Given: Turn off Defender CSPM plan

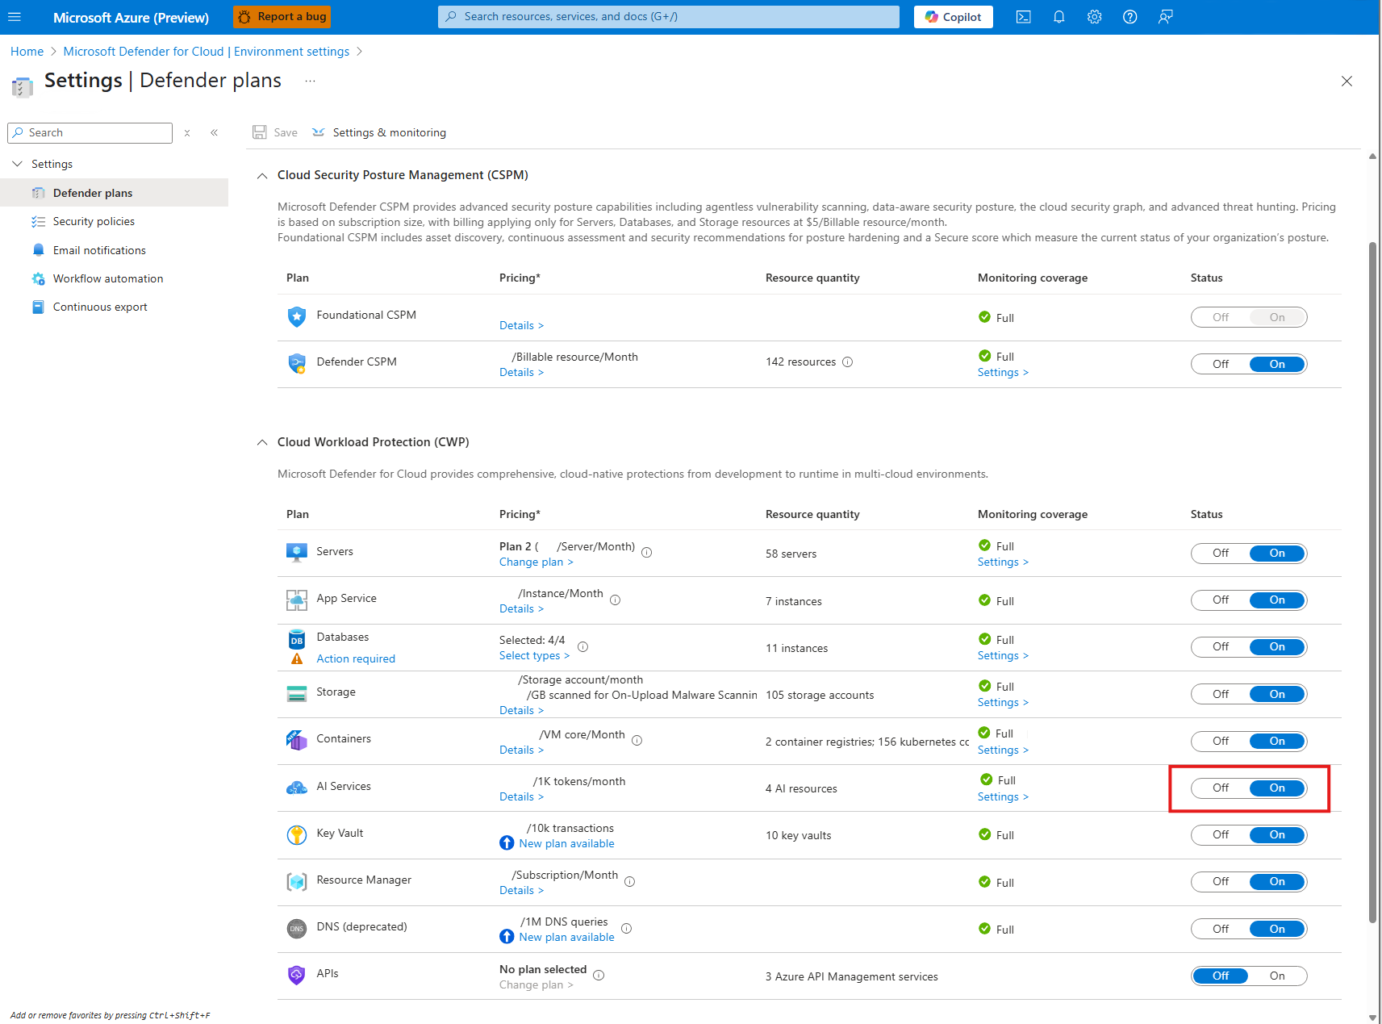Looking at the screenshot, I should point(1221,364).
